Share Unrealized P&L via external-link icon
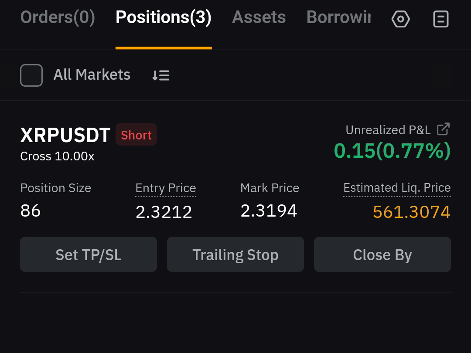Image resolution: width=471 pixels, height=353 pixels. 443,129
